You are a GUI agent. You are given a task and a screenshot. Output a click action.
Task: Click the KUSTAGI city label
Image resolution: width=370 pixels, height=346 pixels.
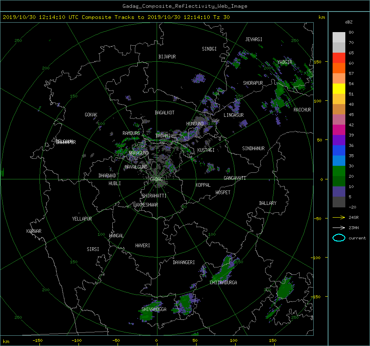pos(206,150)
